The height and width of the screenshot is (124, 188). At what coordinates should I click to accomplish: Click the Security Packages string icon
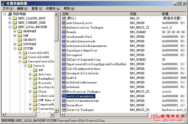coord(64,110)
